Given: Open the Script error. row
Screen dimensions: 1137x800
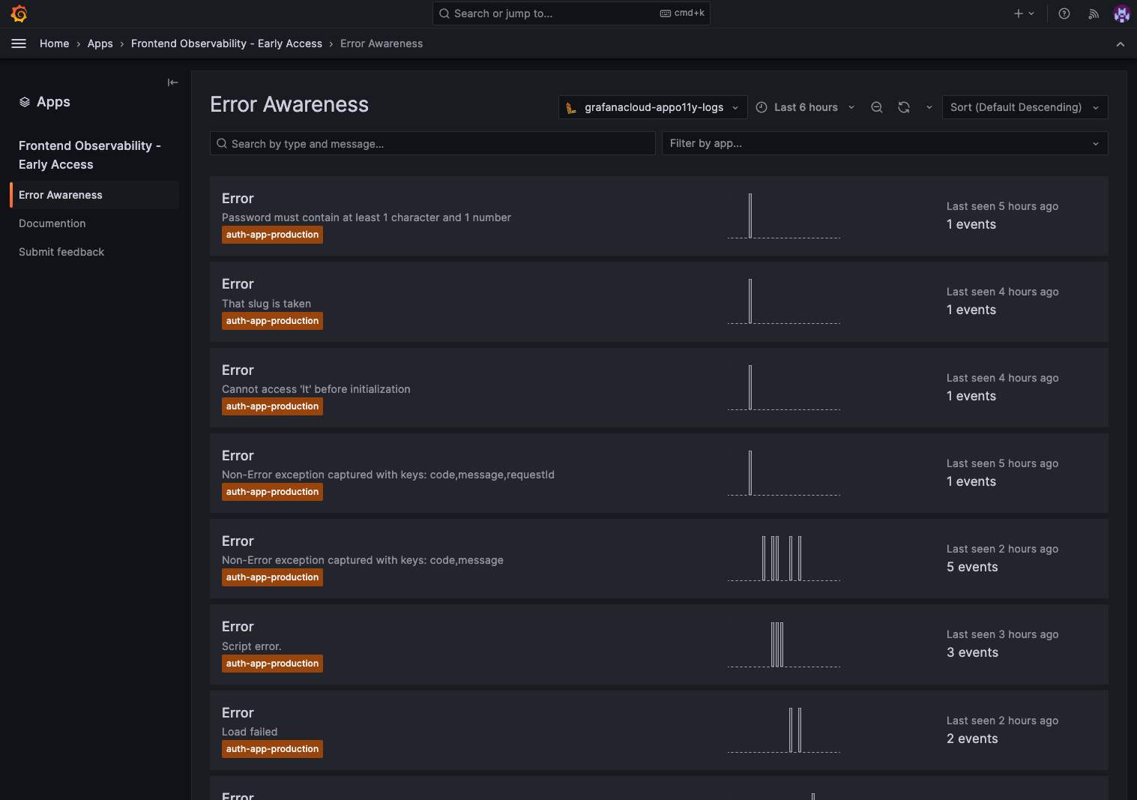Looking at the screenshot, I should coord(659,644).
